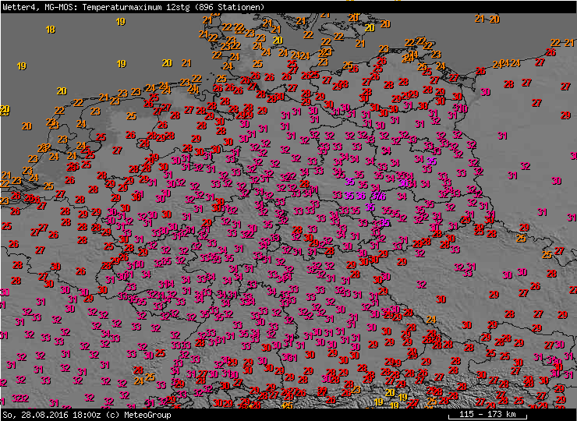This screenshot has height=421, width=577.
Task: Click the "Wetter4, MG-MOS" title text
Action: pyautogui.click(x=33, y=7)
